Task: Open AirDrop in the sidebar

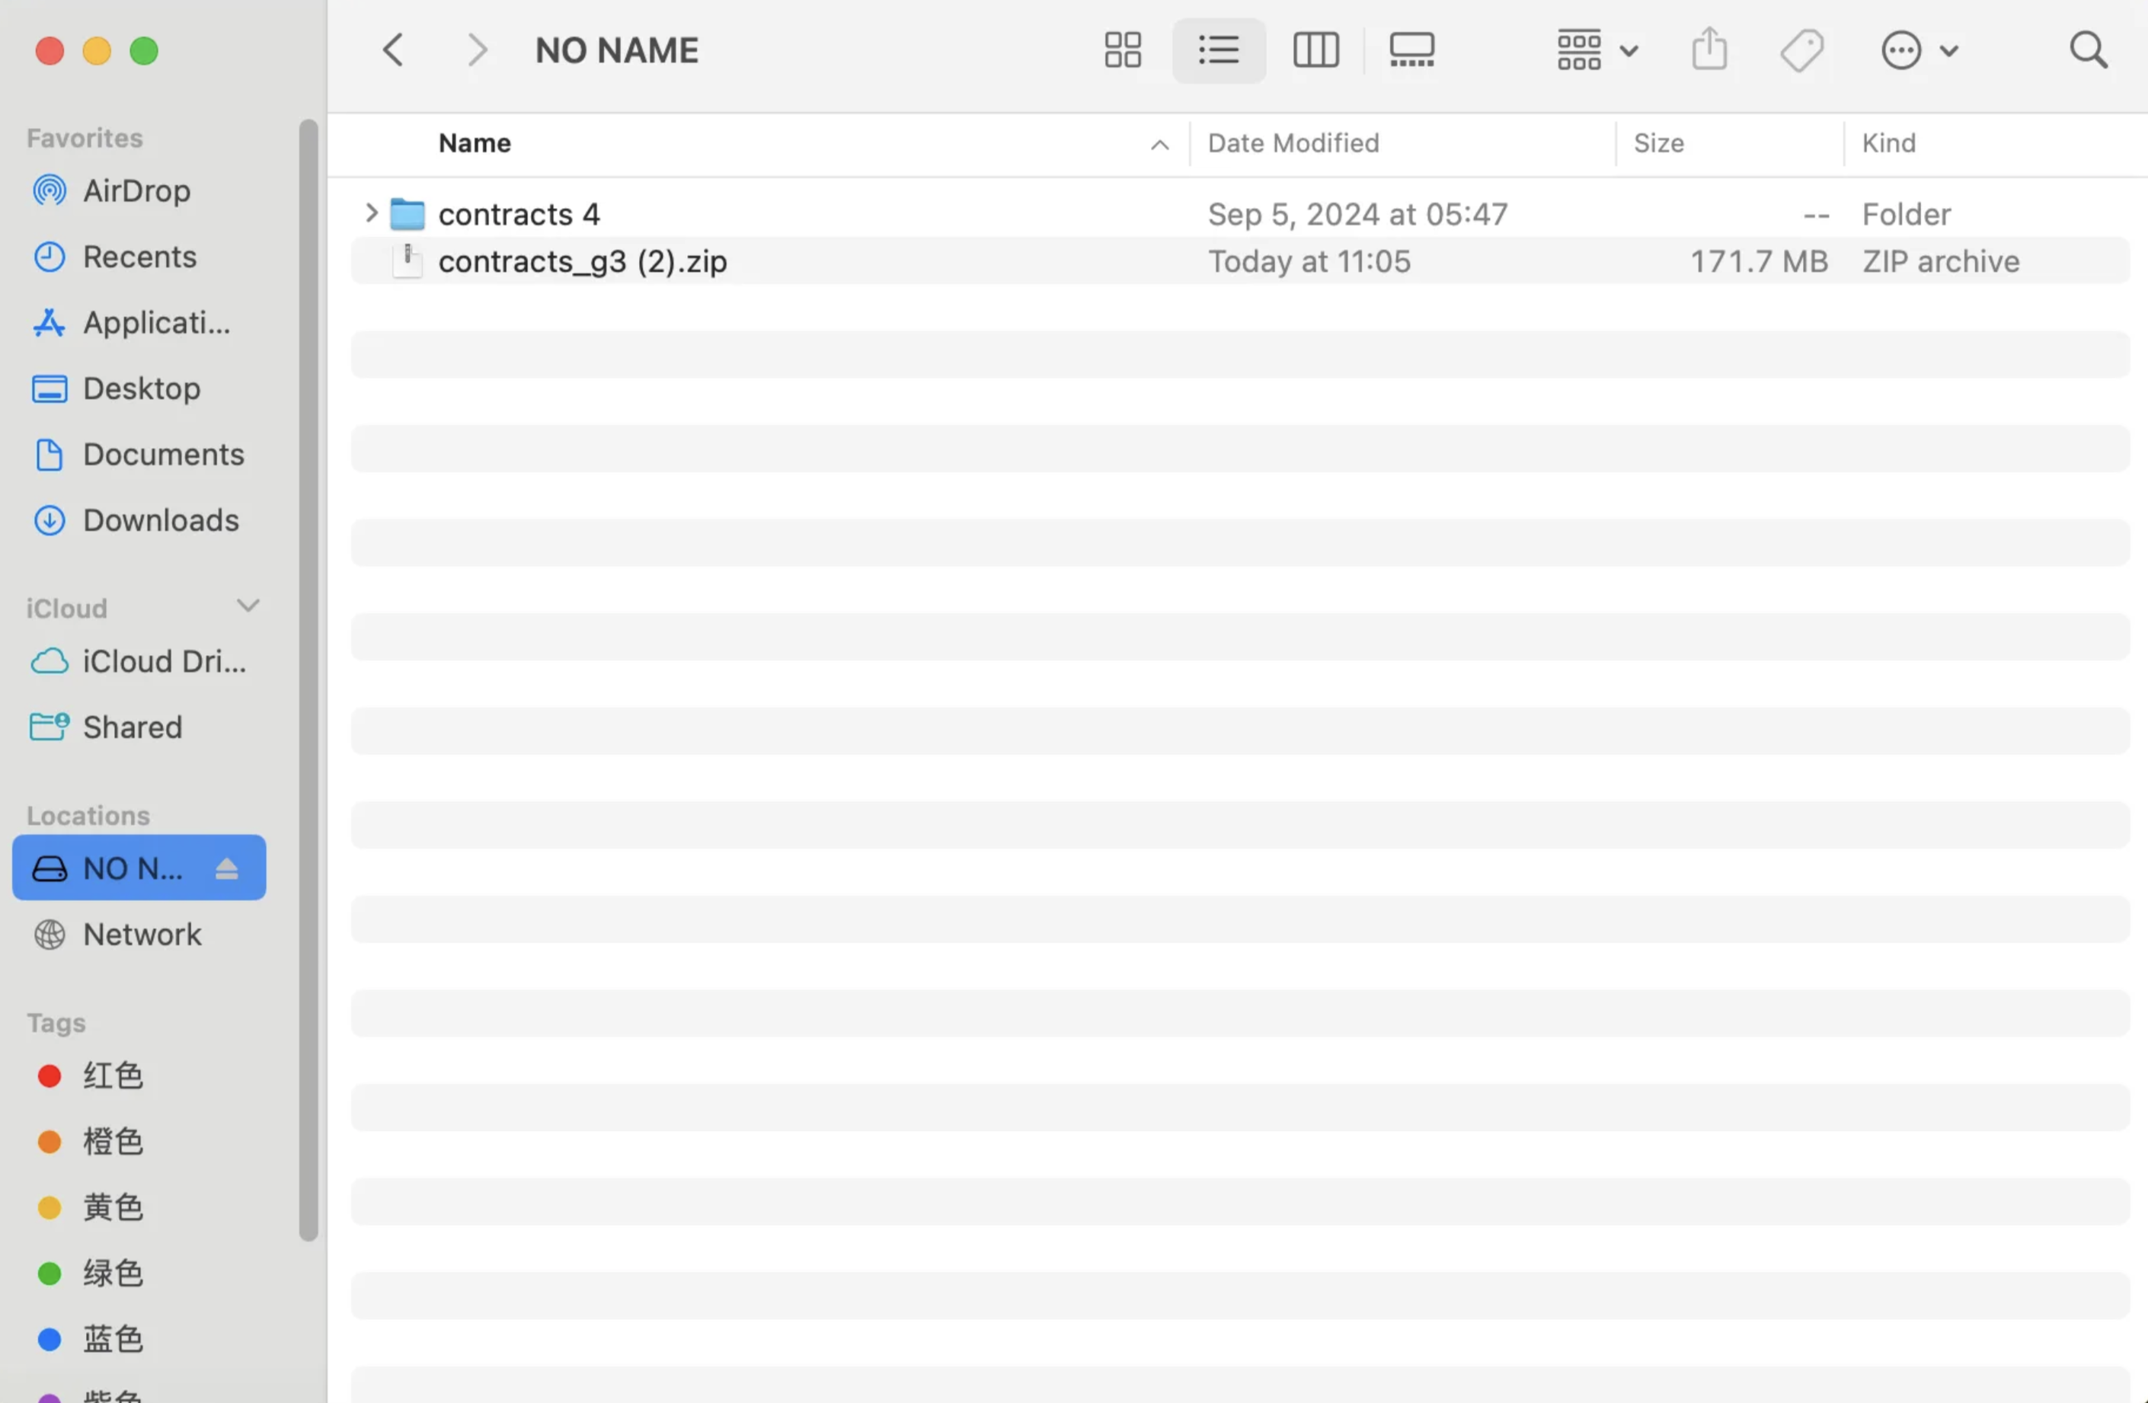Action: click(136, 191)
